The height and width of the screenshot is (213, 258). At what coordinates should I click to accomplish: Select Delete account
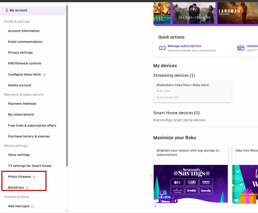pos(20,85)
